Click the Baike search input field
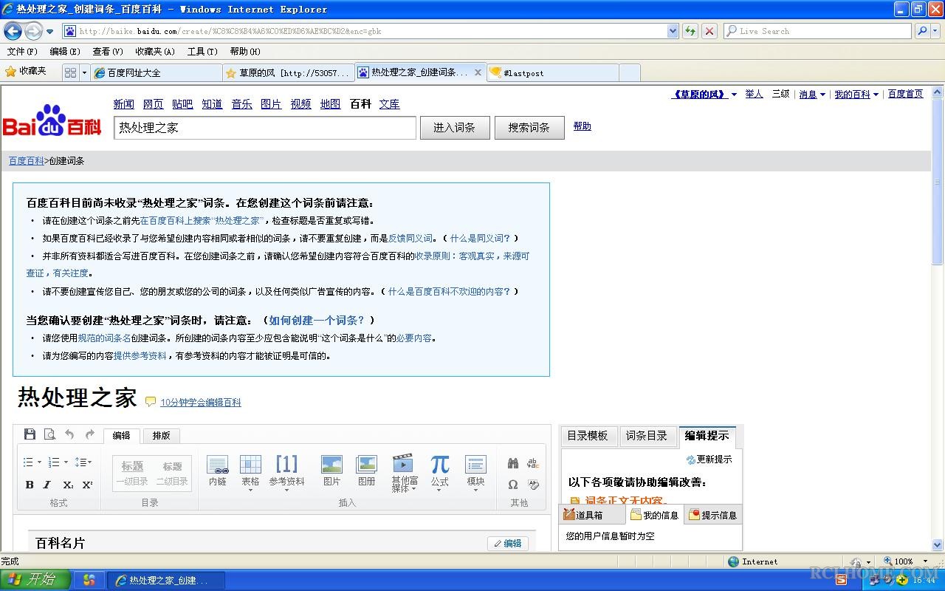Screen dimensions: 945x591 (265, 127)
